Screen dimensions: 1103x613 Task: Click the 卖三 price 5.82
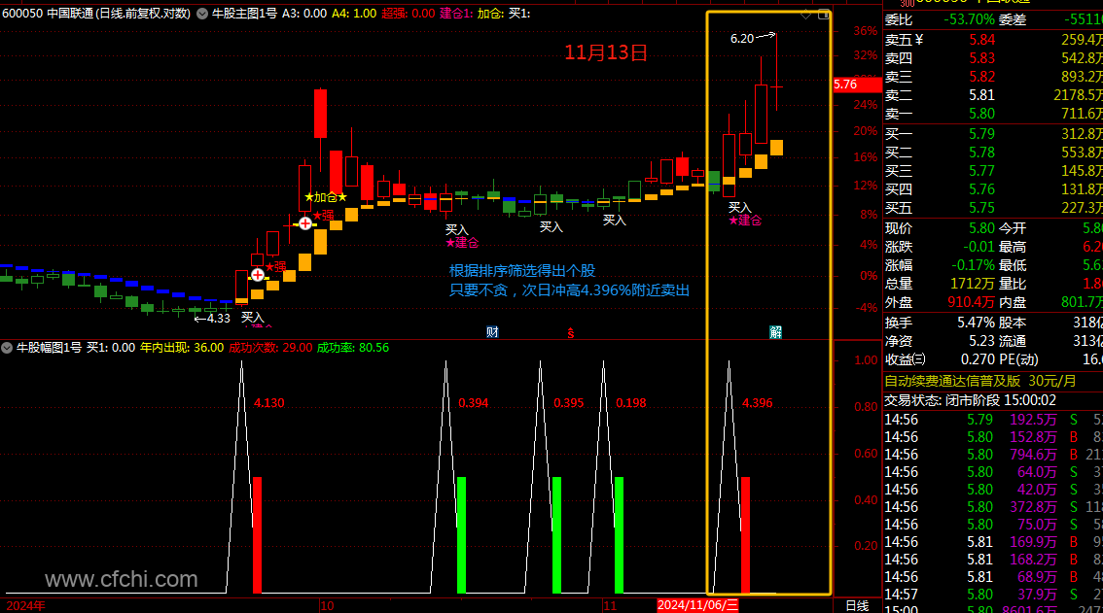[x=981, y=77]
